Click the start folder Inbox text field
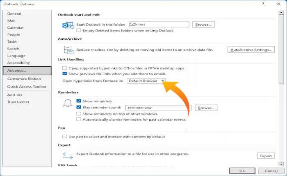 click(159, 25)
